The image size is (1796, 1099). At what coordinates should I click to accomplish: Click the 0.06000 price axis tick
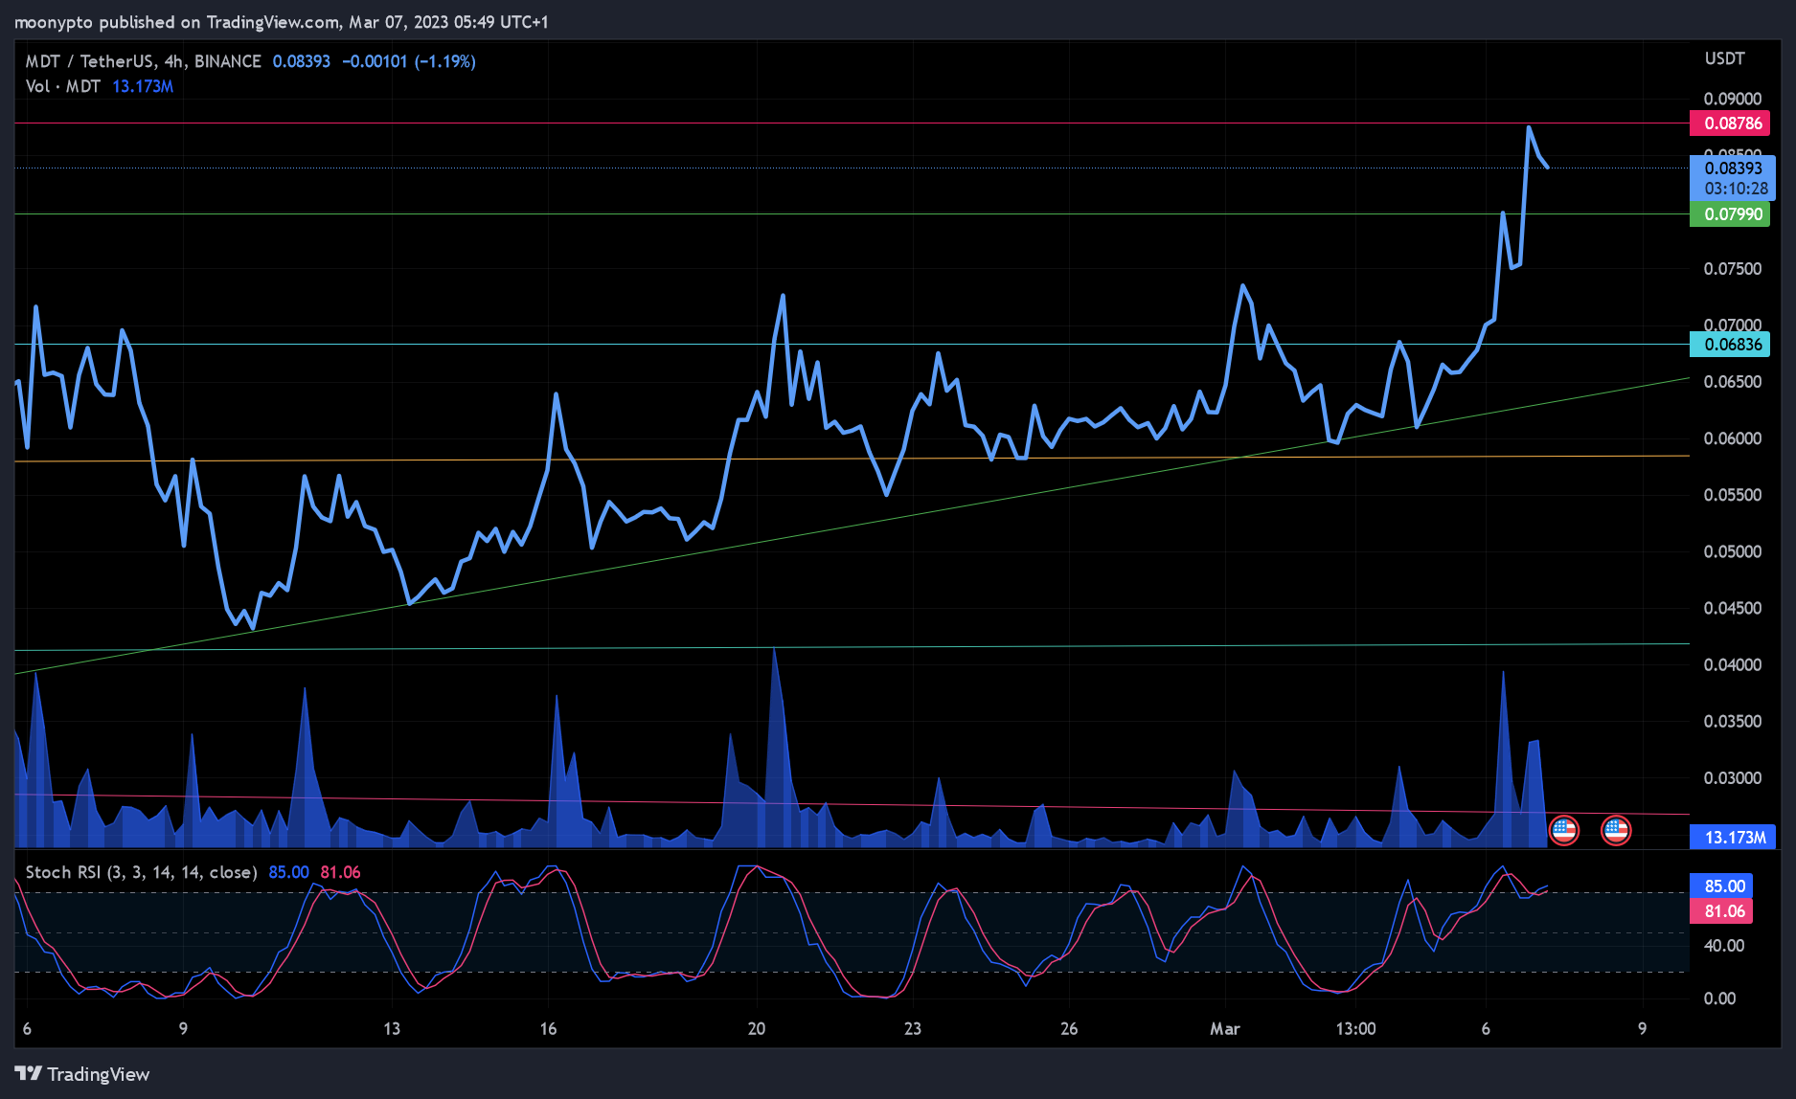point(1732,438)
